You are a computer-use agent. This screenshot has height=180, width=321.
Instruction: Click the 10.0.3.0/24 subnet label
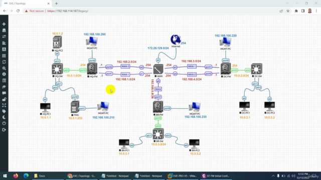coord(158,144)
